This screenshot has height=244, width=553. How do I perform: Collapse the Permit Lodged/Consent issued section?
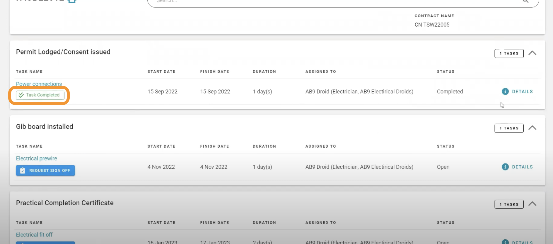click(532, 53)
